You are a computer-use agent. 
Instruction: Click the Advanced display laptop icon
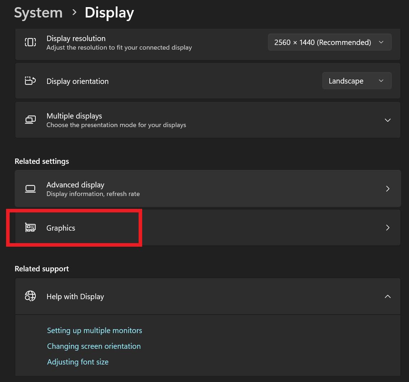(30, 189)
